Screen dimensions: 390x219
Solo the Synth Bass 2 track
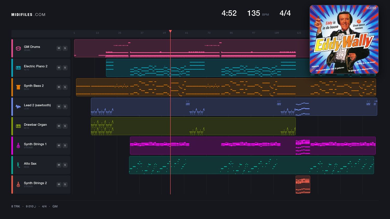click(65, 87)
